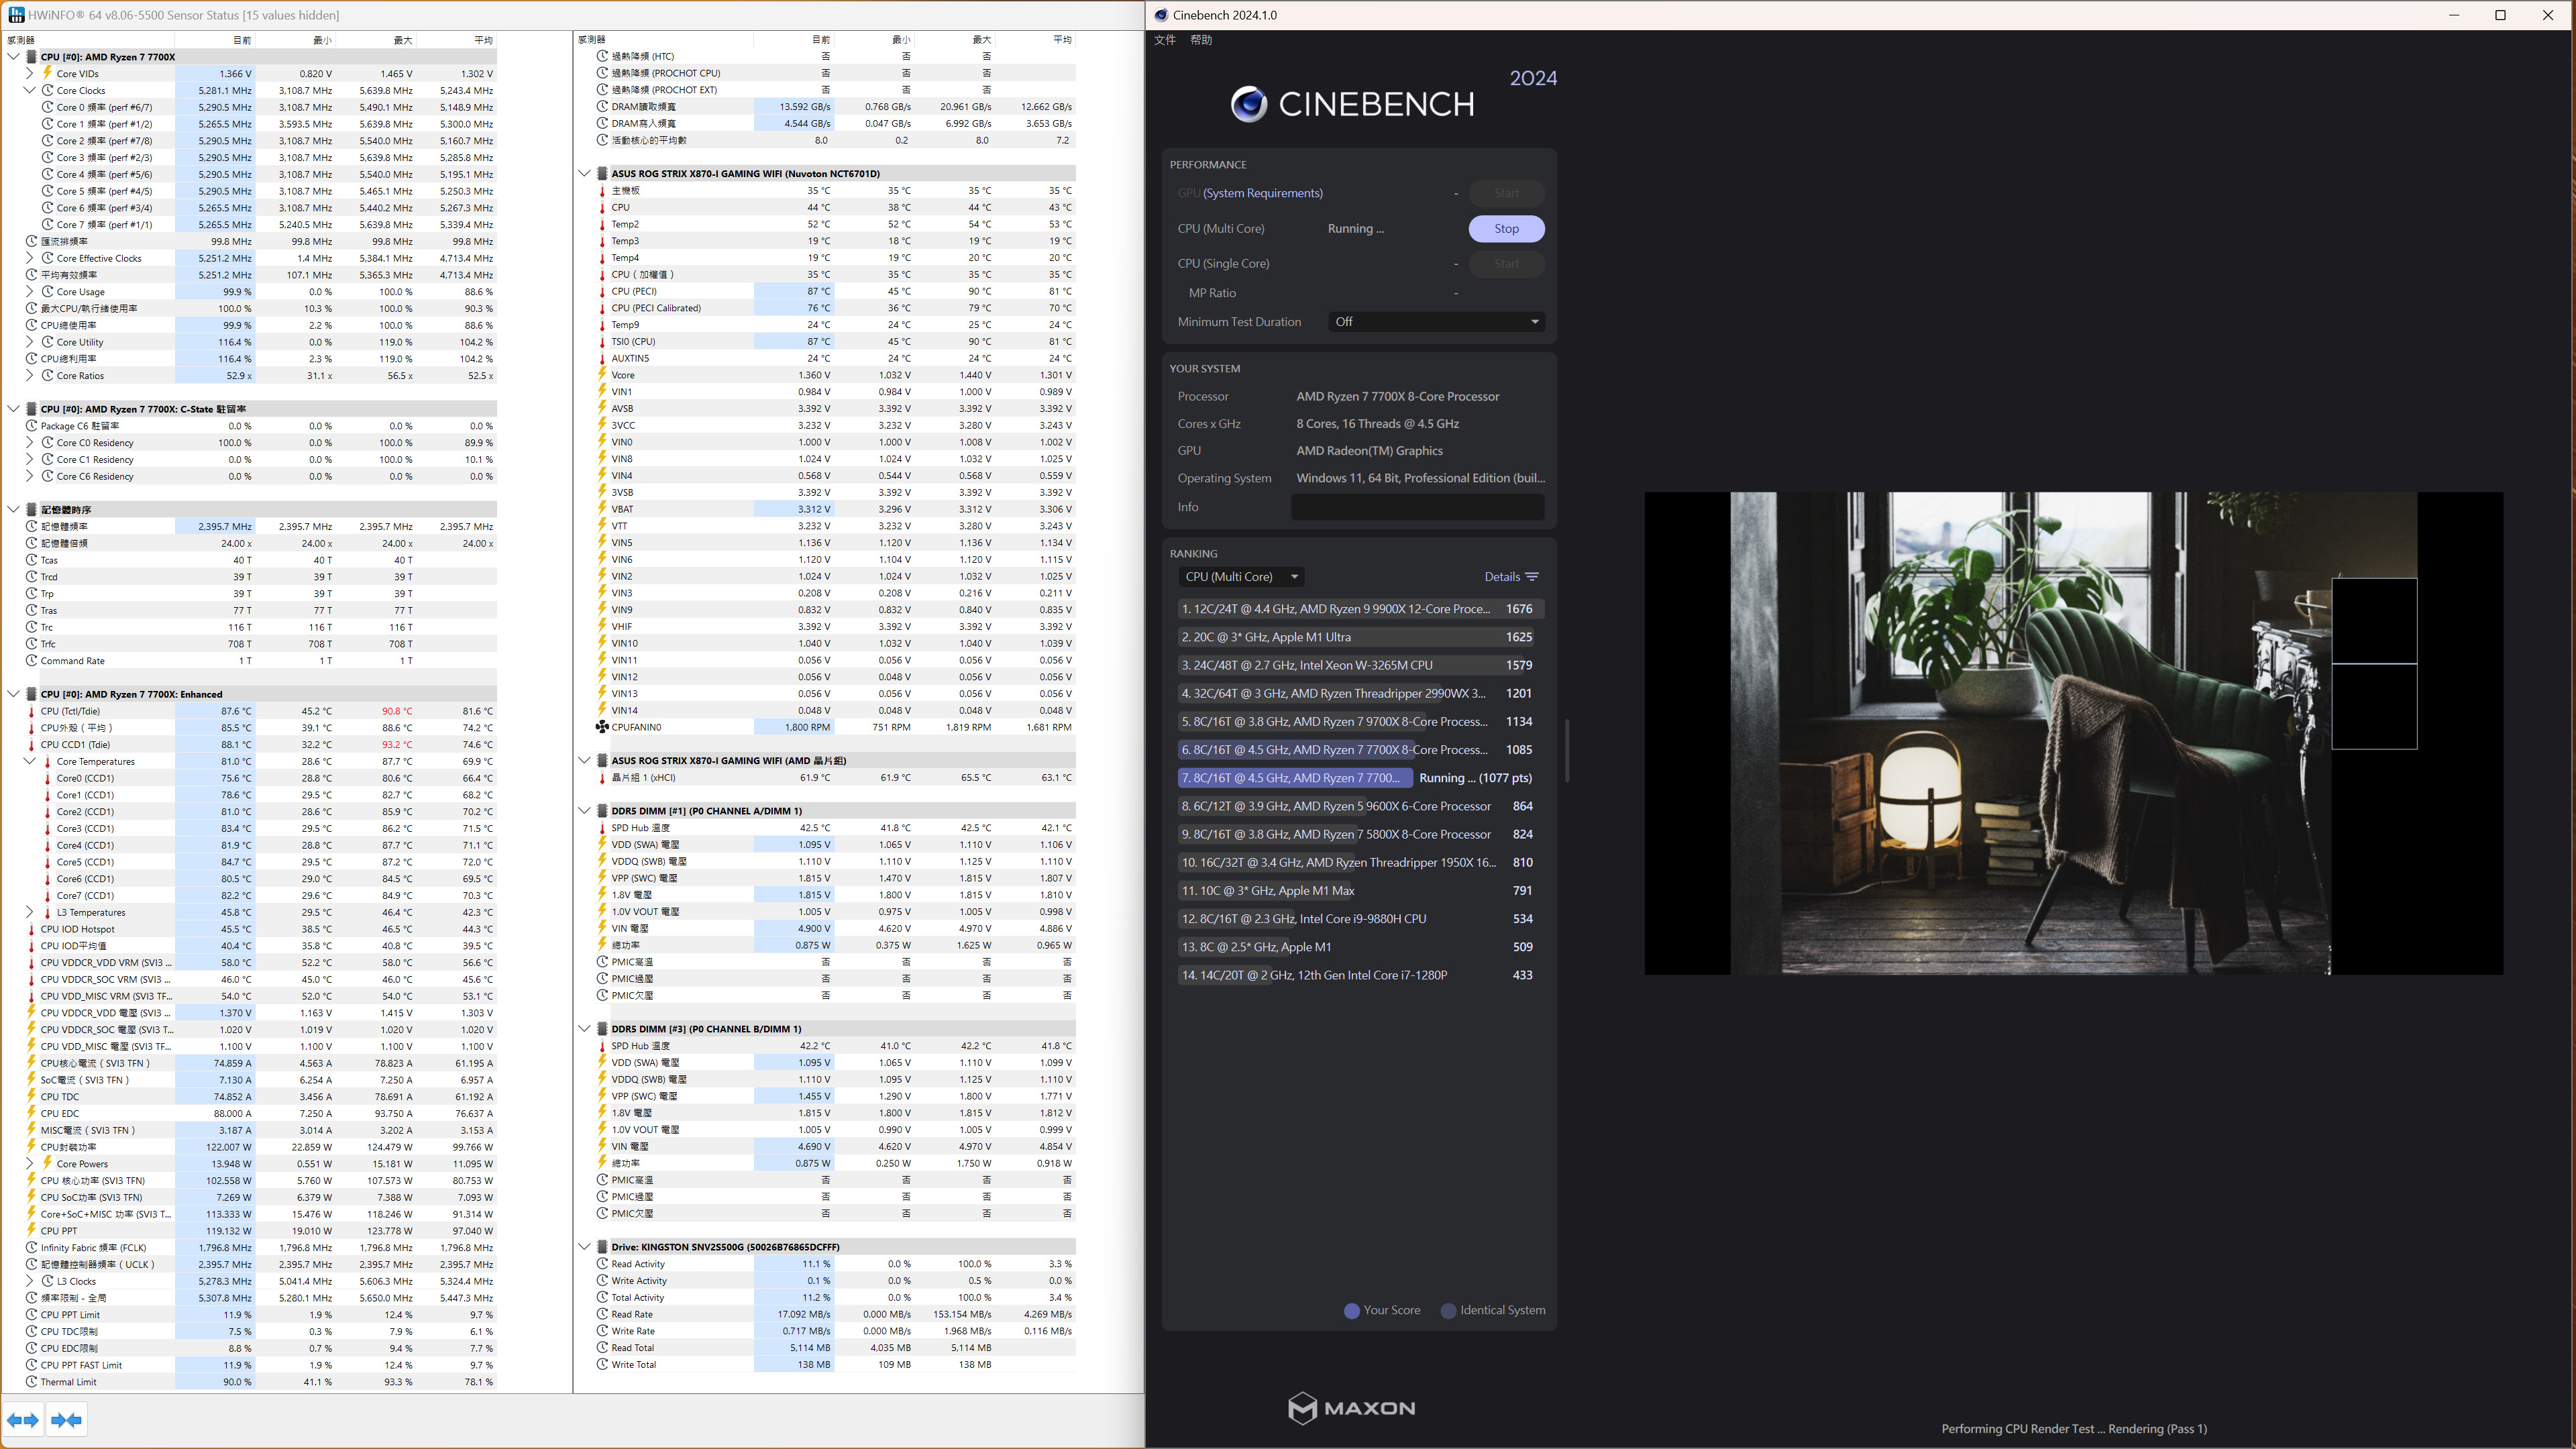This screenshot has height=1449, width=2576.
Task: Click the CPUFANIN0 fan icon
Action: pyautogui.click(x=602, y=727)
